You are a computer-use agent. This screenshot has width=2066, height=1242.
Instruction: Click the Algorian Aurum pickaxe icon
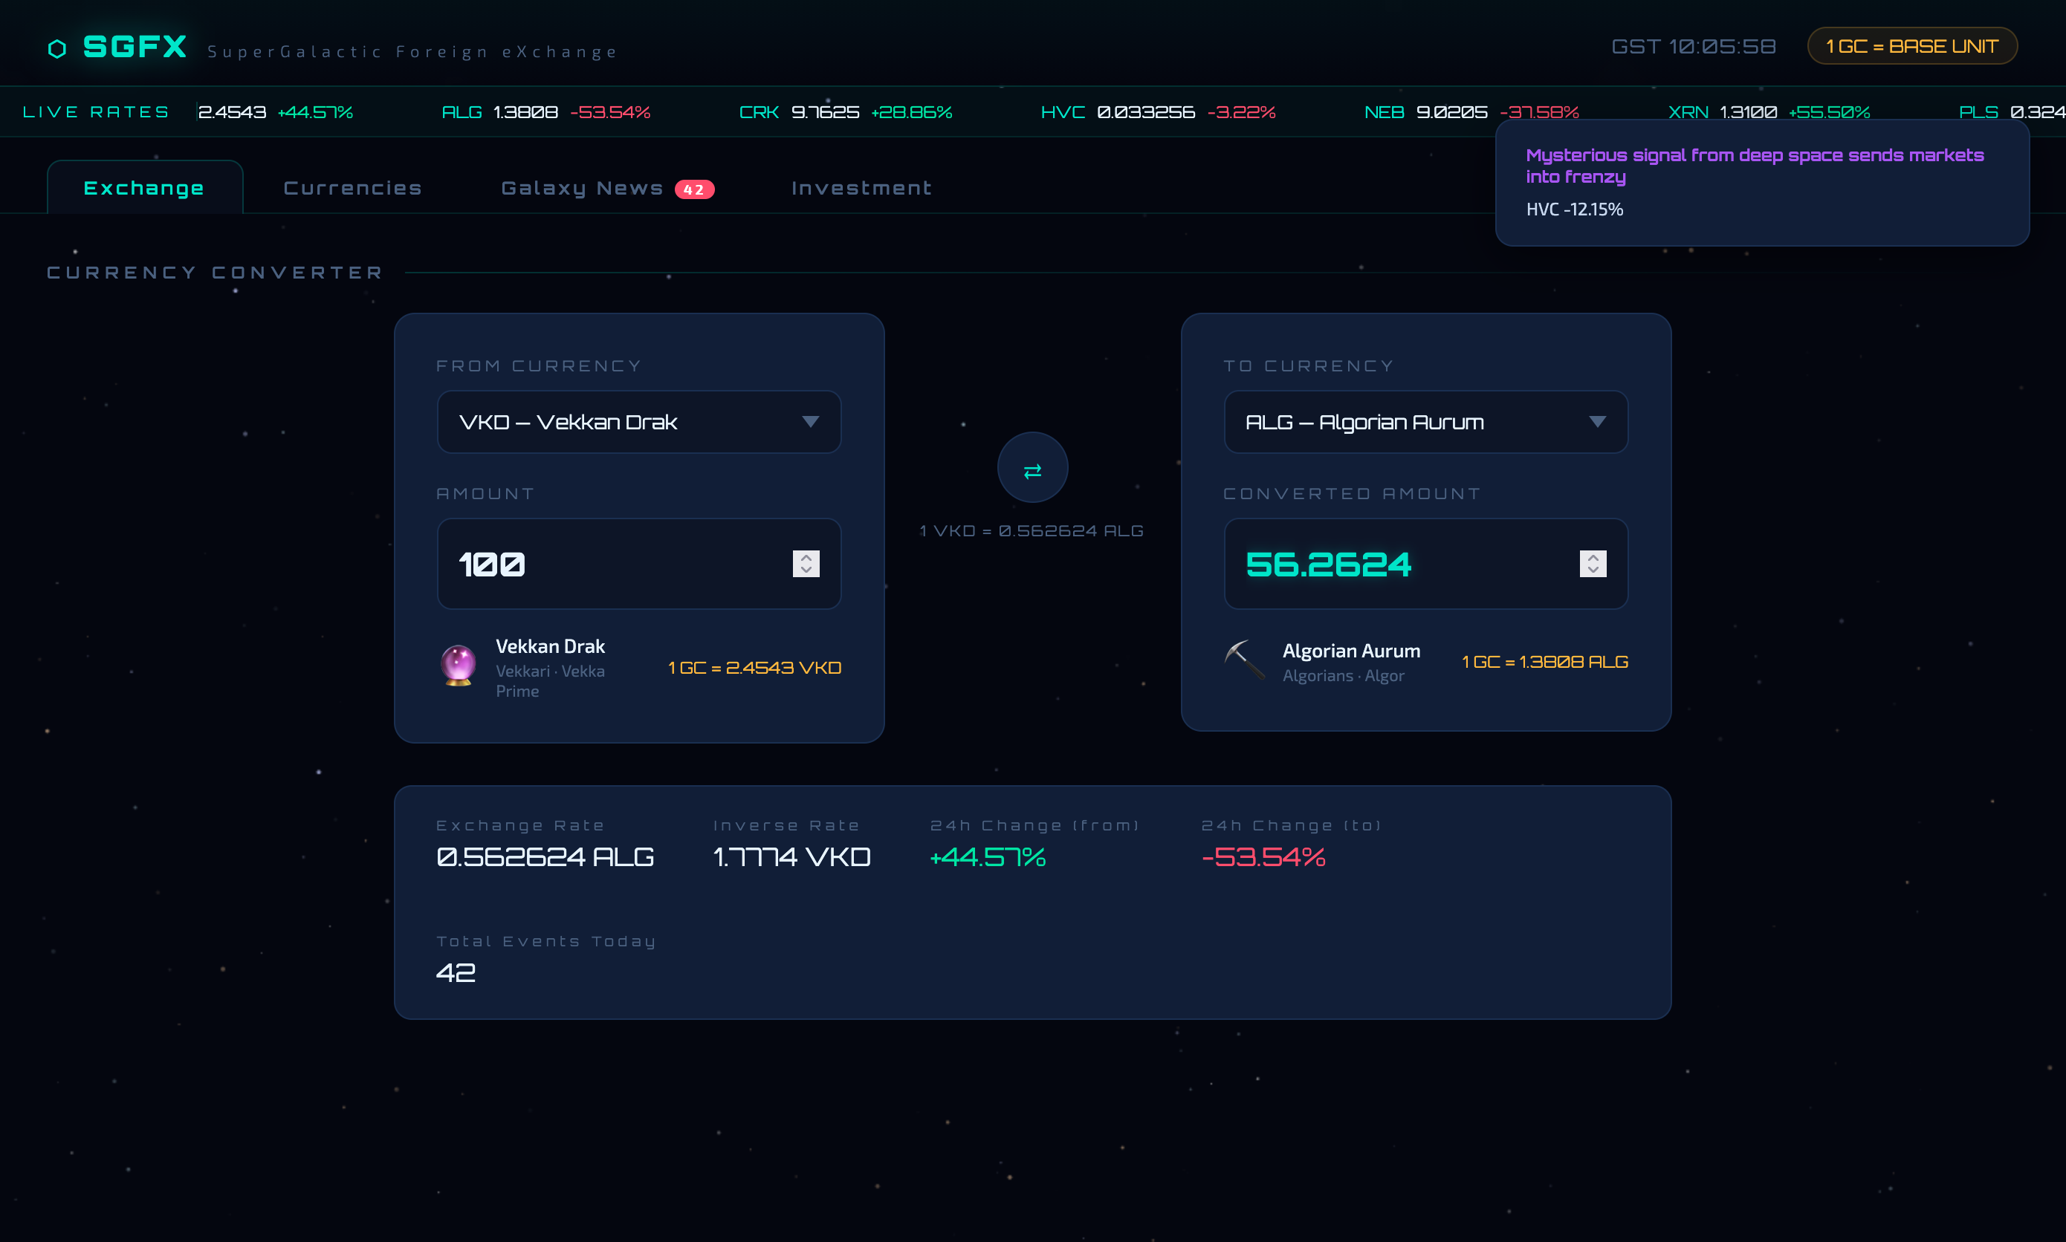[x=1245, y=660]
